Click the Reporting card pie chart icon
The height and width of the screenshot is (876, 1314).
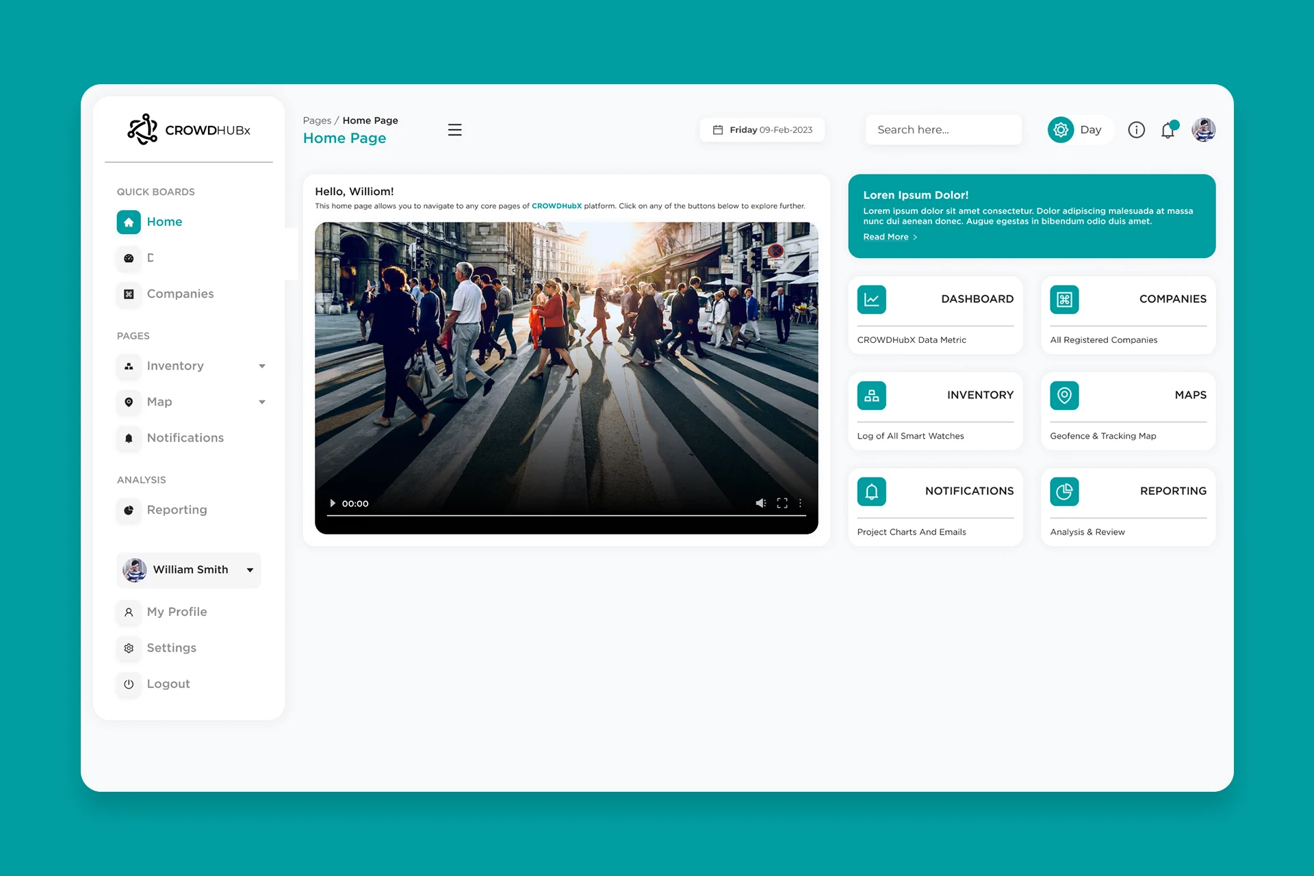pyautogui.click(x=1064, y=491)
